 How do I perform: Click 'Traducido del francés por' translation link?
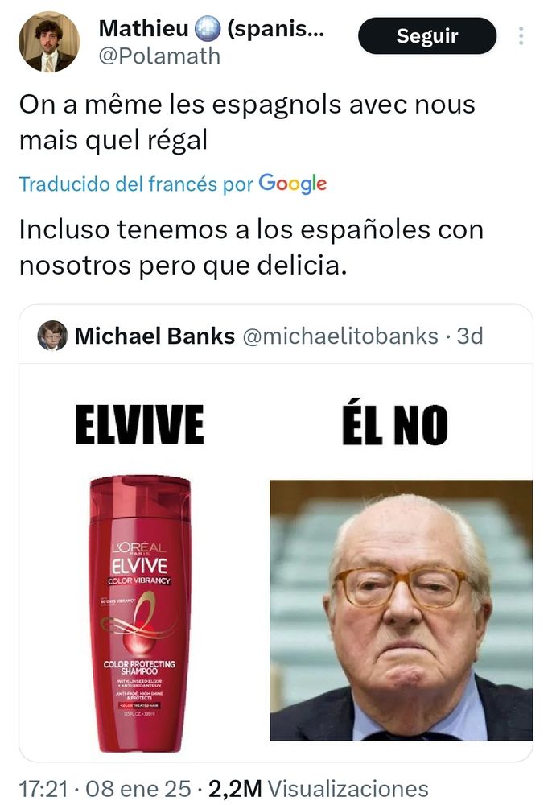point(136,184)
